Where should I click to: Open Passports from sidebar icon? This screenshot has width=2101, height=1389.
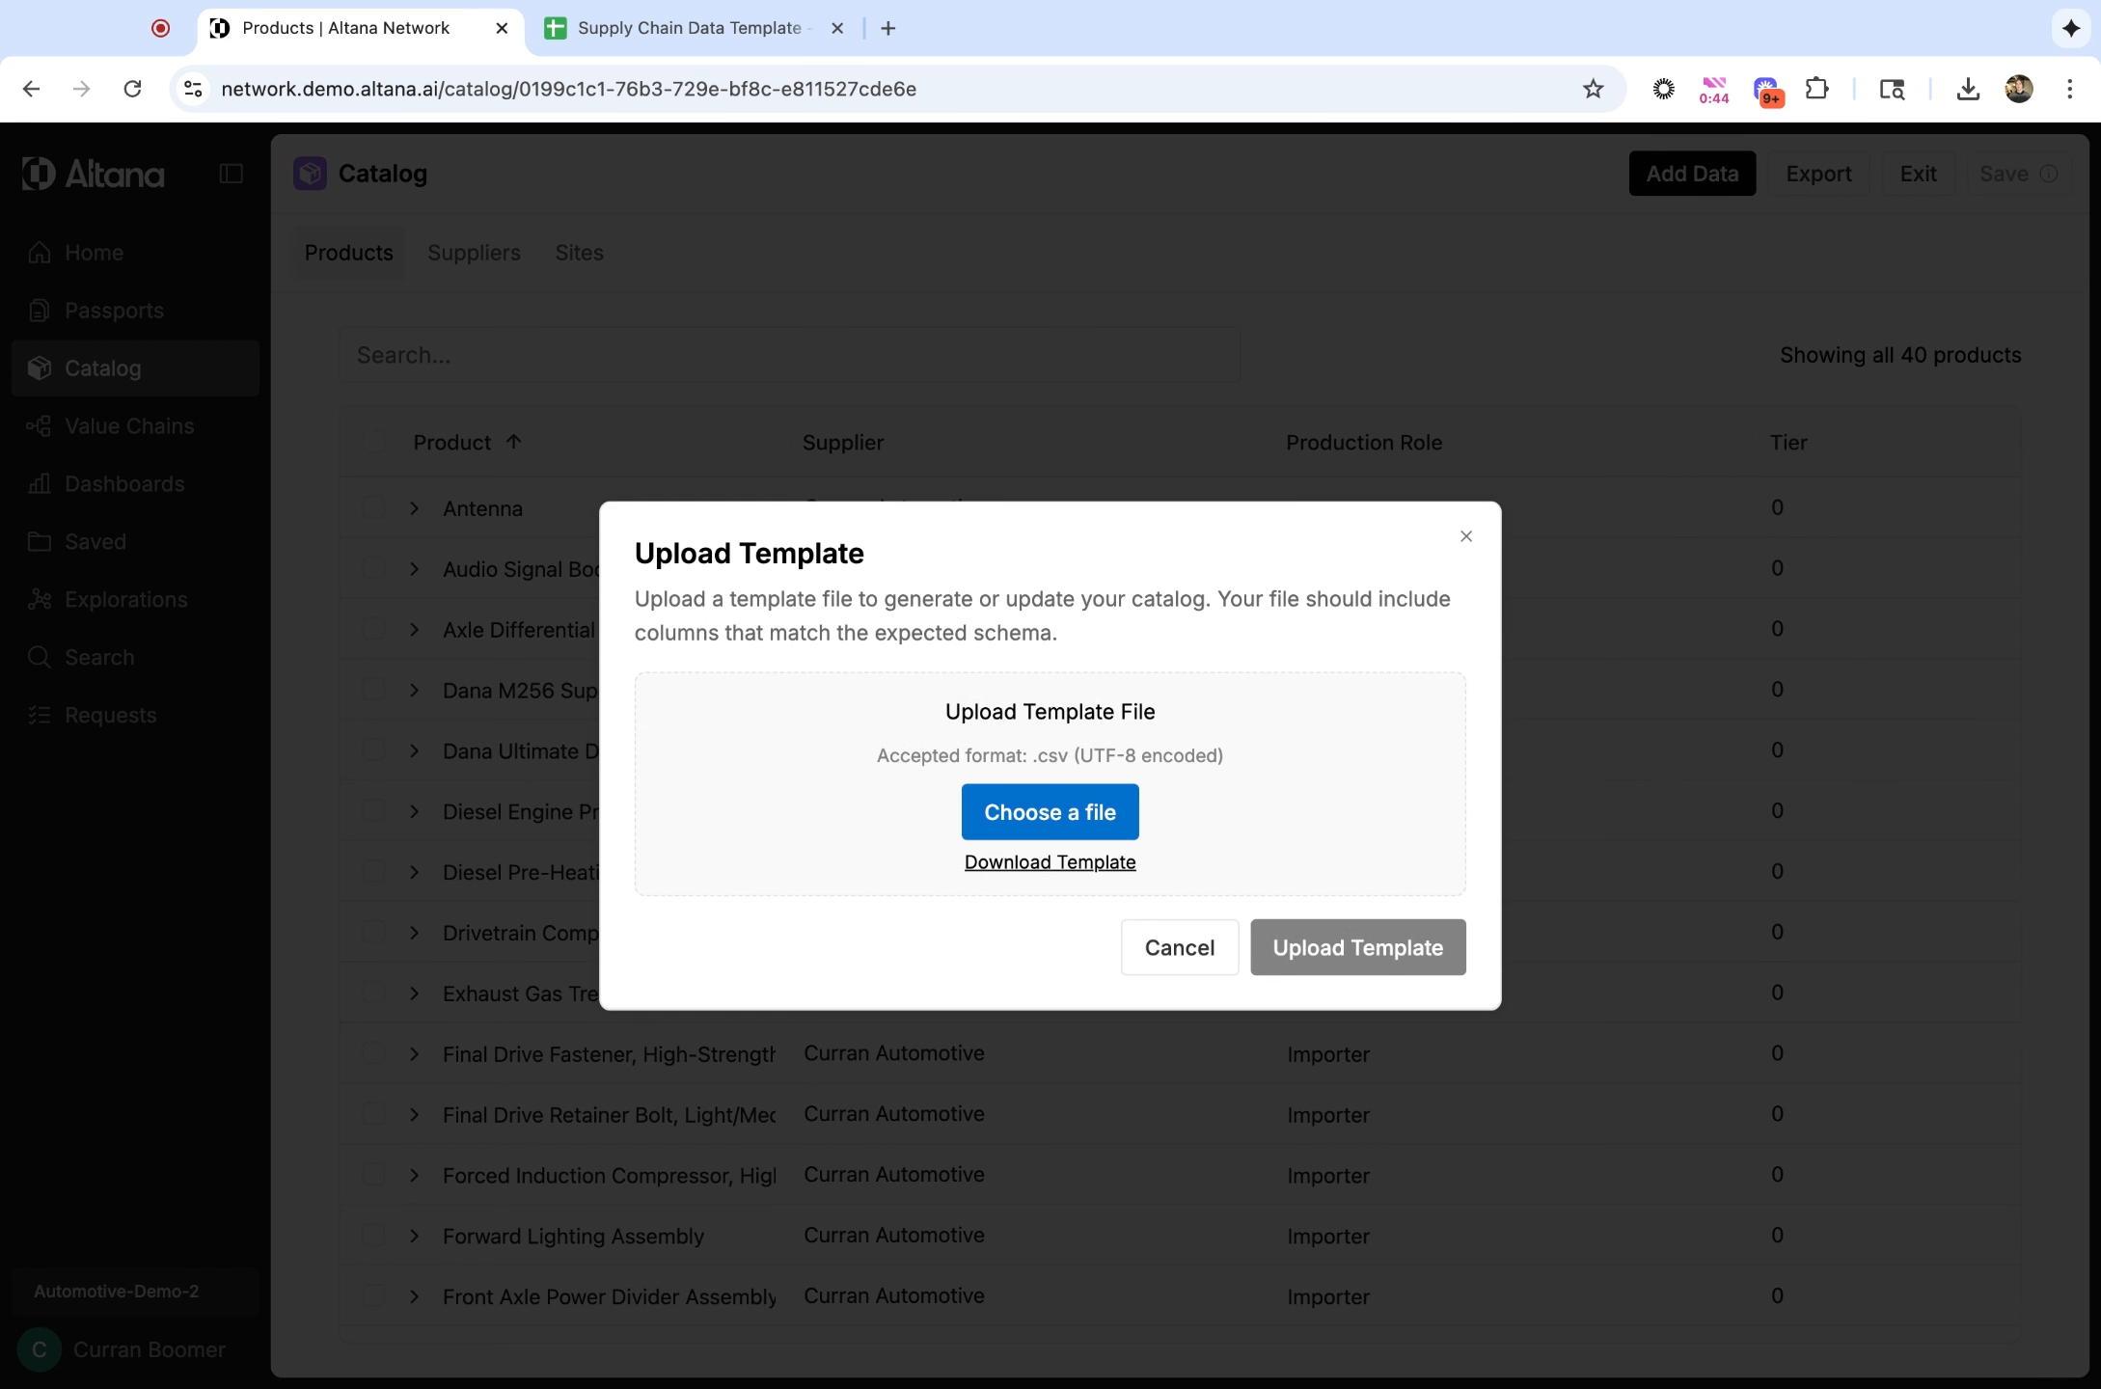point(40,311)
